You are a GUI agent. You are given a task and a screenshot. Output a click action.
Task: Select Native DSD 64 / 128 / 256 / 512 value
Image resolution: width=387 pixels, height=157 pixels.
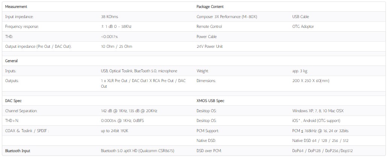pos(320,141)
